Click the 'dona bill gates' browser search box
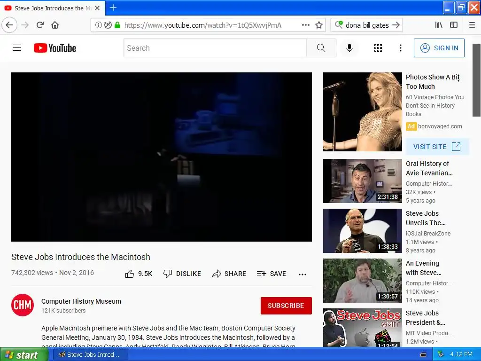The width and height of the screenshot is (481, 361). pyautogui.click(x=367, y=25)
